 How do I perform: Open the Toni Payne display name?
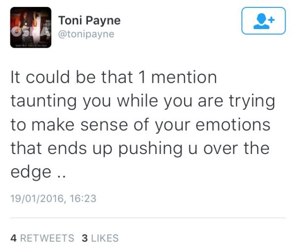click(89, 21)
